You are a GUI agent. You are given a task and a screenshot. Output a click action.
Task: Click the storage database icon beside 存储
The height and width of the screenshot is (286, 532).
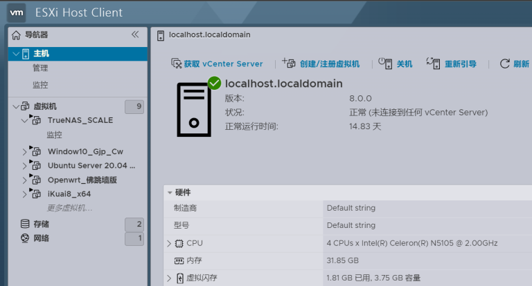click(25, 224)
